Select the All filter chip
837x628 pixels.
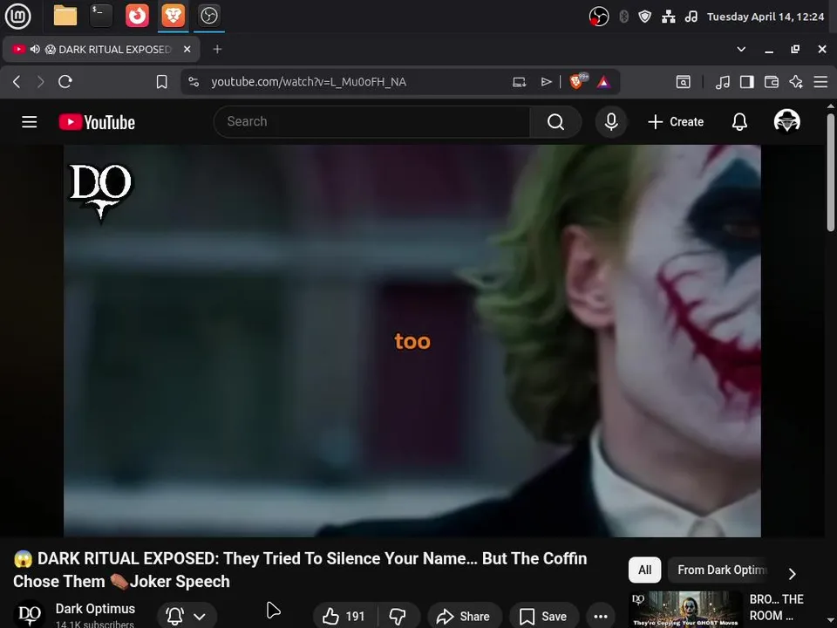tap(645, 570)
